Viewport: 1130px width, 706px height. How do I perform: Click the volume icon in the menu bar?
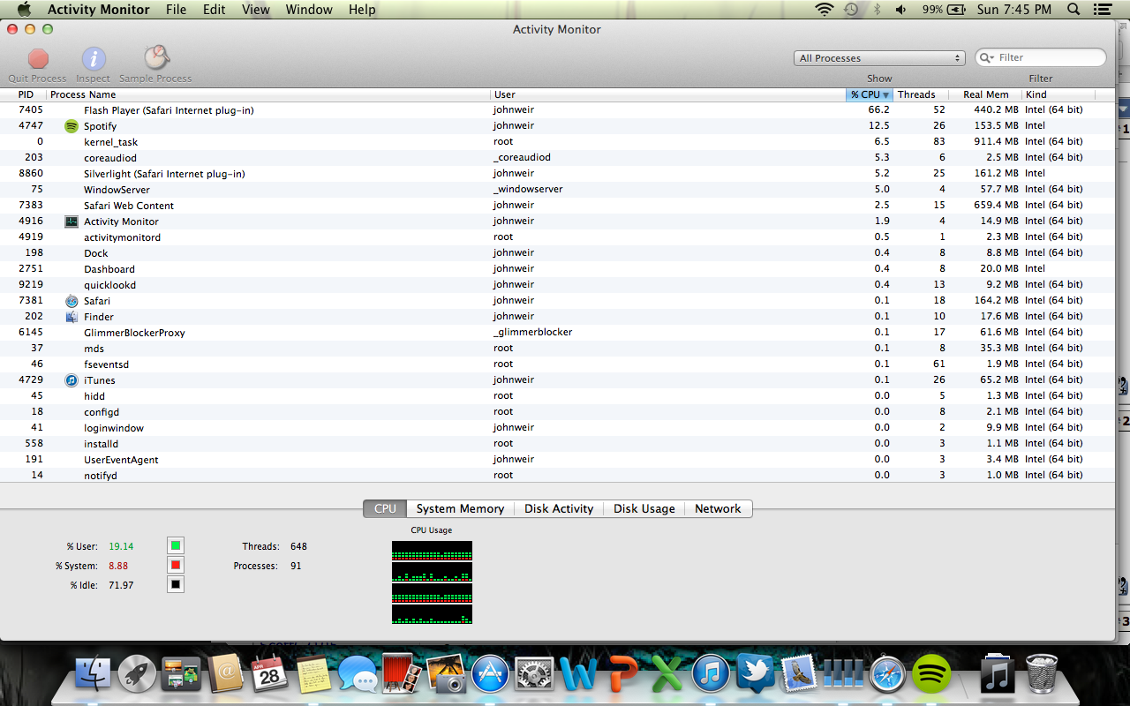[x=901, y=10]
